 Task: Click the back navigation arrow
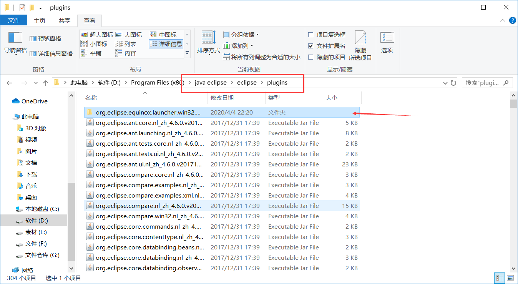[9, 83]
